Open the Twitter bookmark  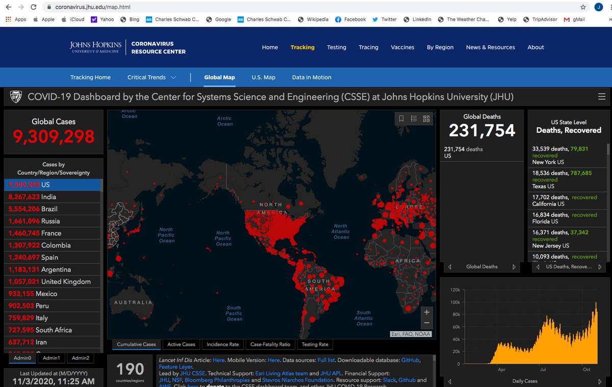pos(385,19)
